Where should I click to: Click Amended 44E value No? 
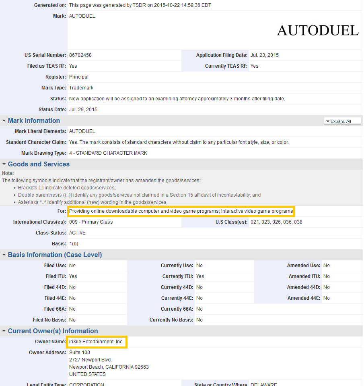pos(327,298)
